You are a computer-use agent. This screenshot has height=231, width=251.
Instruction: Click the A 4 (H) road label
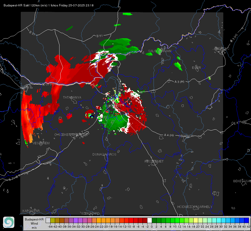169,135
